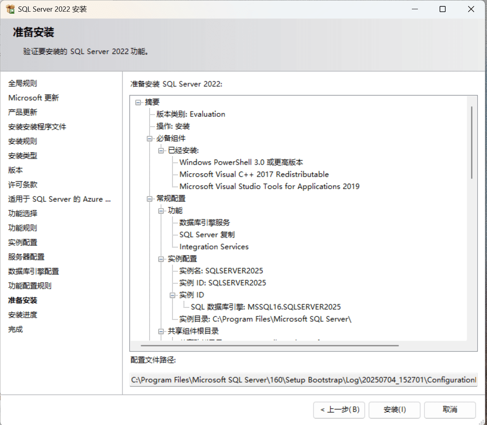Screen dimensions: 487x425
Task: Select Microsoft Visual C++ 2017 Redistributable row
Action: 254,174
